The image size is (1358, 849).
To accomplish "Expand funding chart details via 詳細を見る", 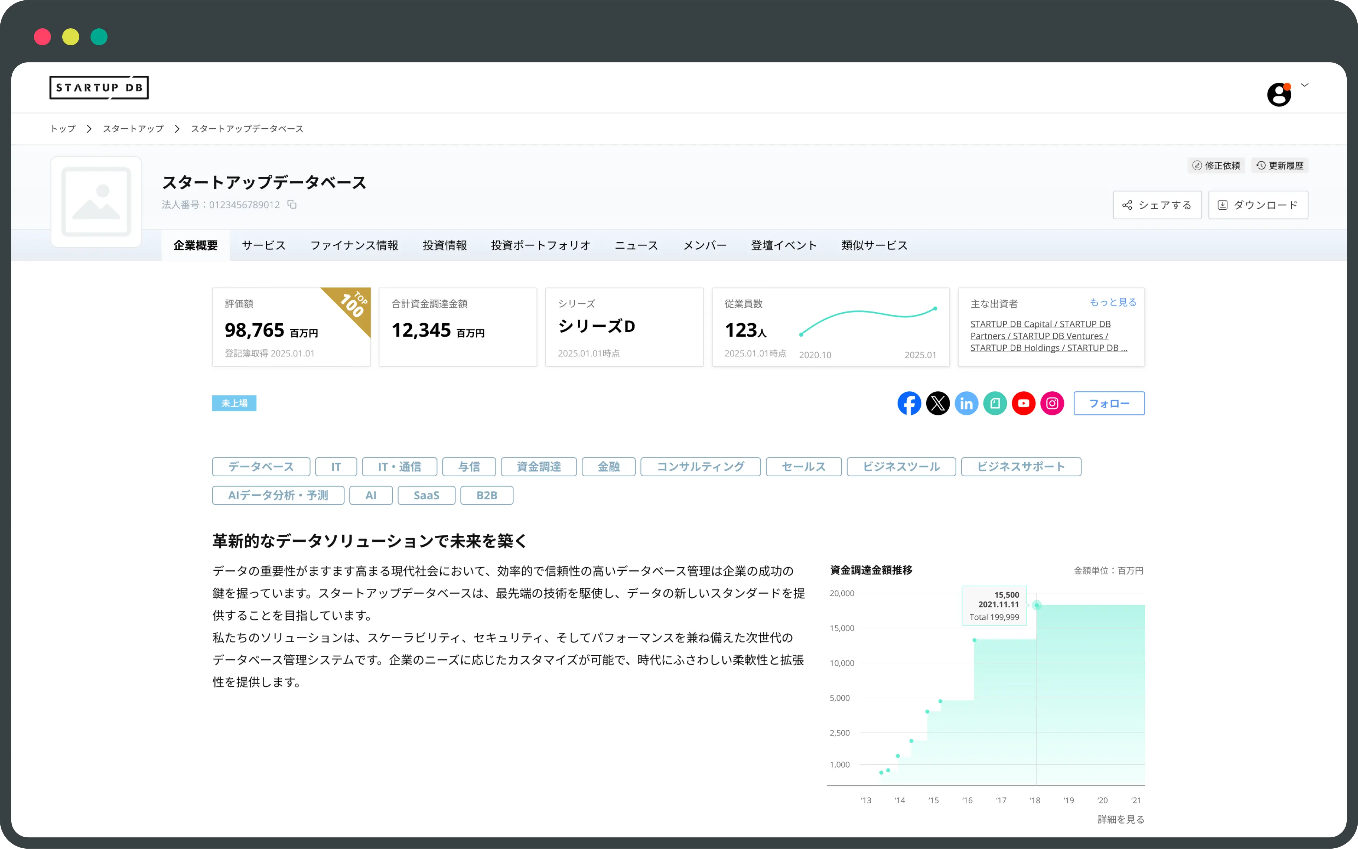I will pyautogui.click(x=1120, y=819).
